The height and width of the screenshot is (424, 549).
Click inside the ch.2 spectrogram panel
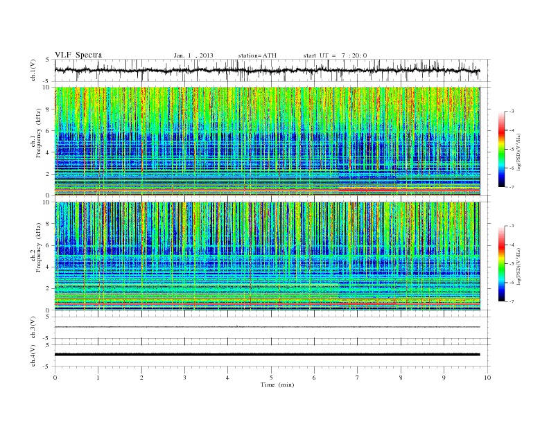(x=267, y=256)
